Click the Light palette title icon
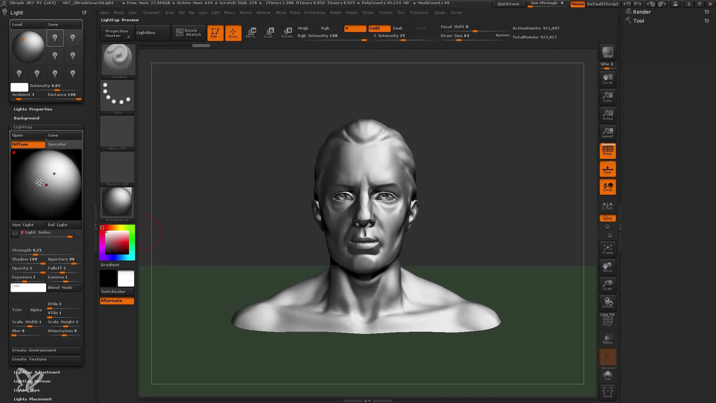This screenshot has width=716, height=403. pyautogui.click(x=4, y=12)
